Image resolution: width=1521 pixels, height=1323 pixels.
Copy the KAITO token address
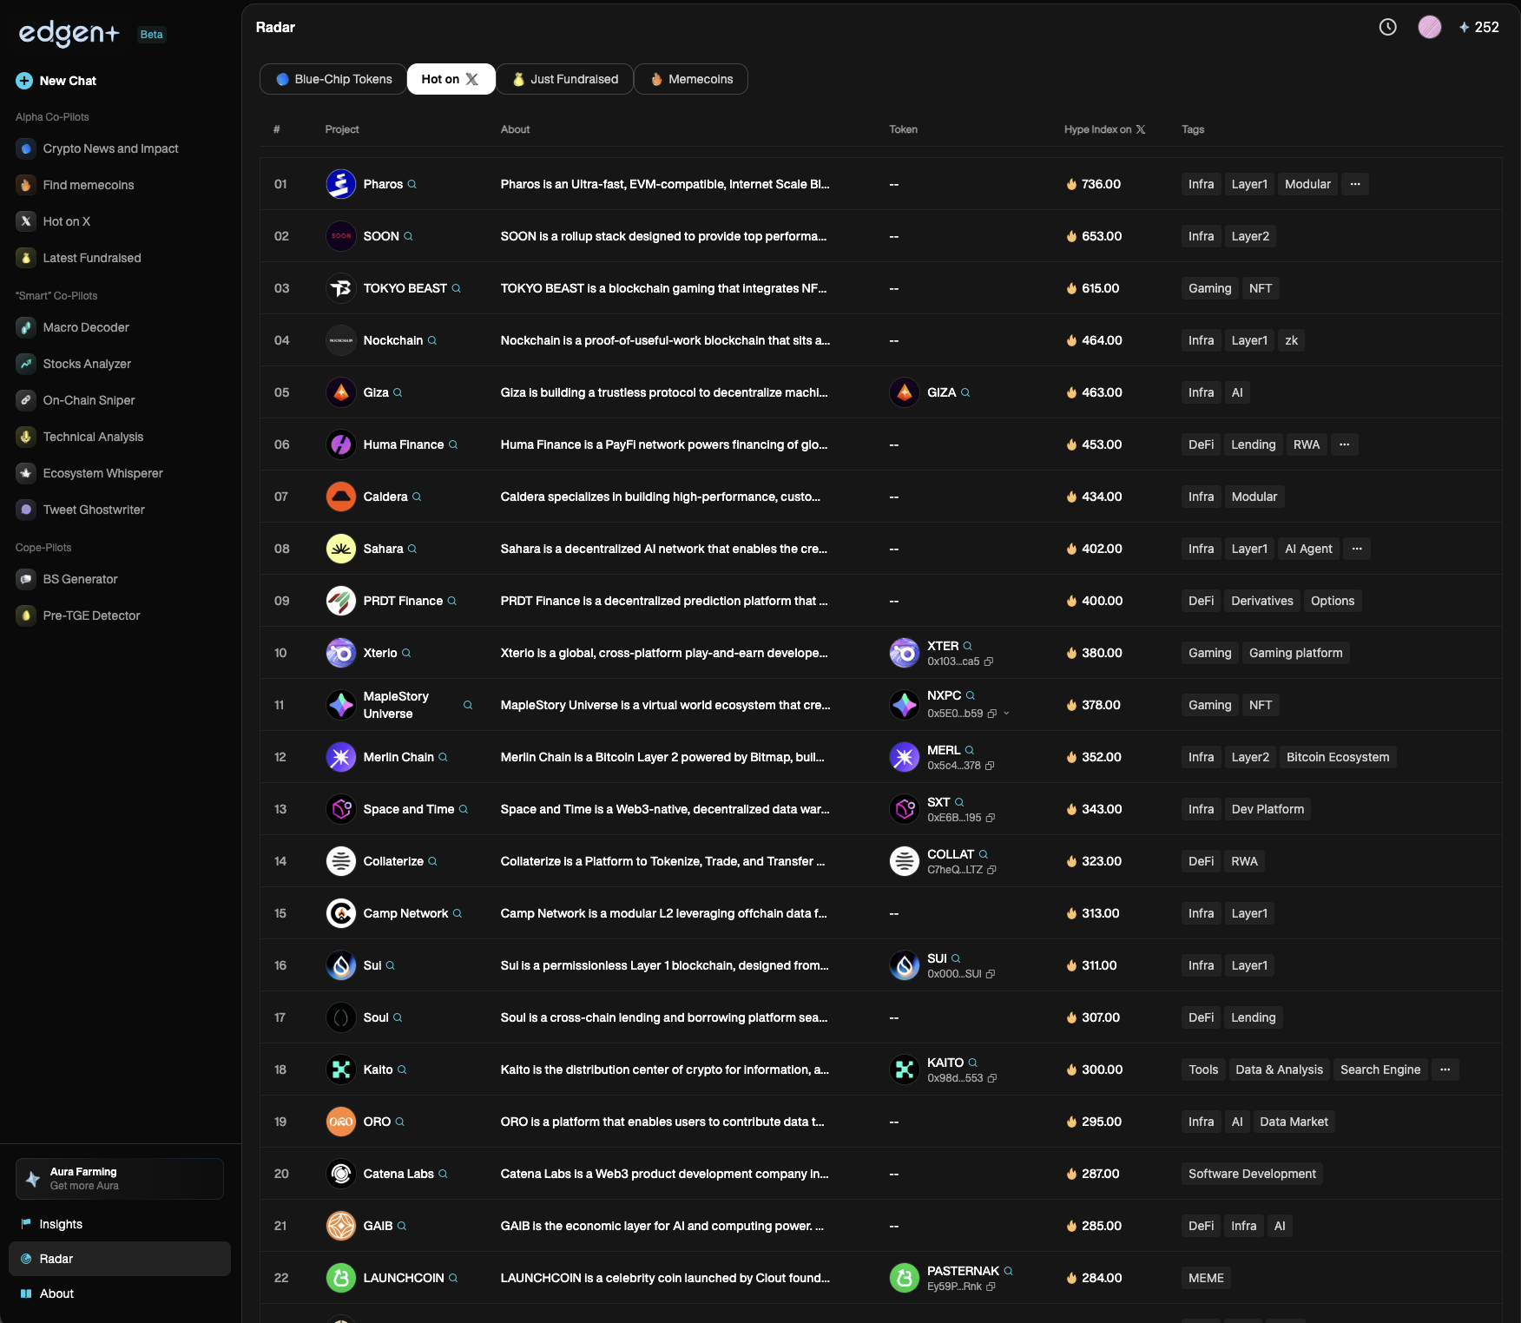(x=992, y=1078)
